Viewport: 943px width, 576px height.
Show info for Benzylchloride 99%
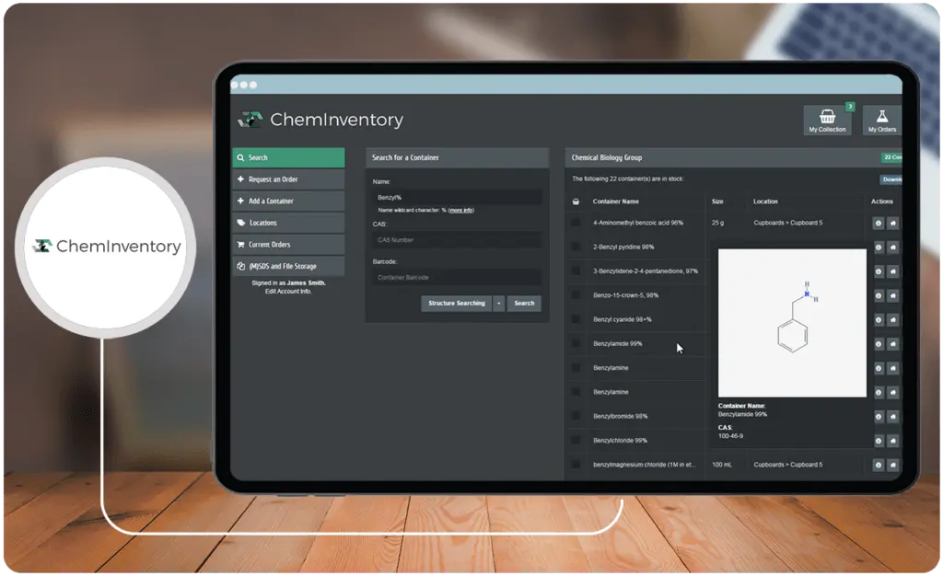point(878,441)
